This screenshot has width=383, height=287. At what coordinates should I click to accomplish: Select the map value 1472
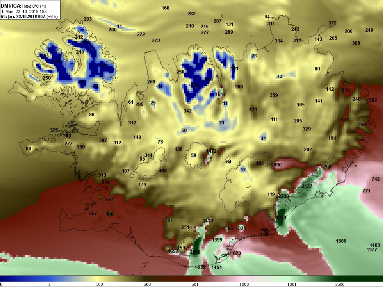211,151
